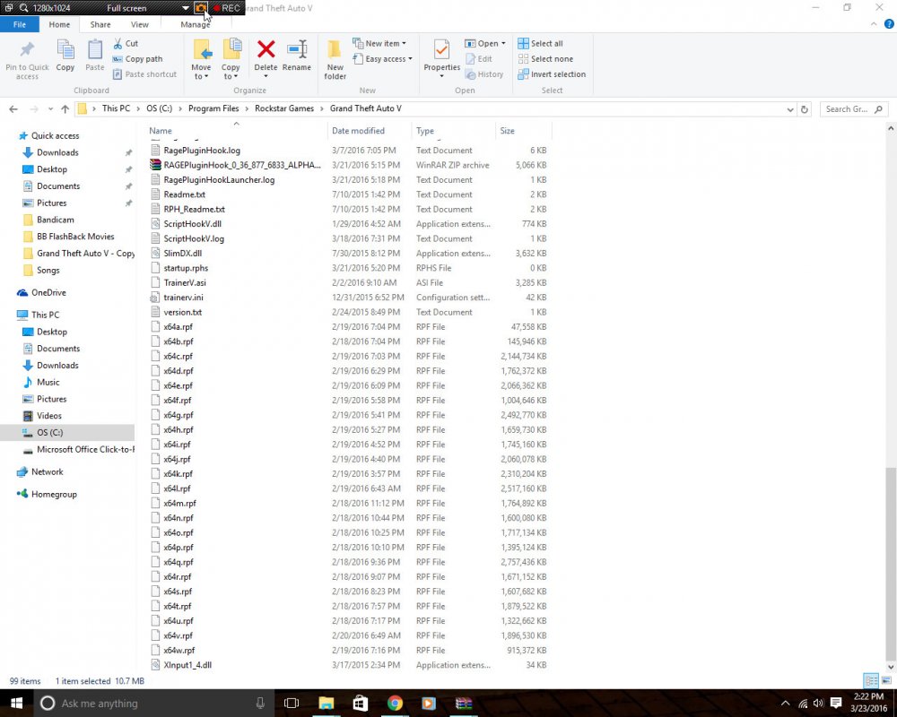Expand the New item dropdown
The height and width of the screenshot is (717, 897).
379,43
